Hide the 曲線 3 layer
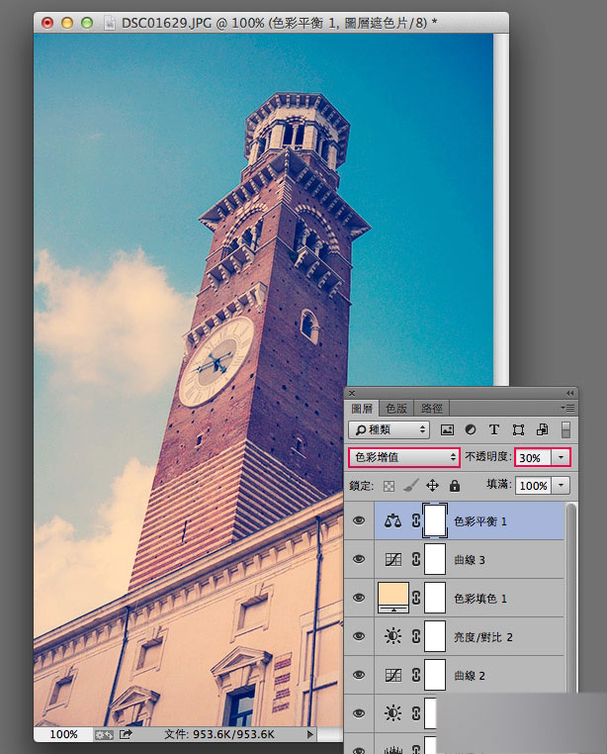Viewport: 607px width, 754px height. [359, 559]
